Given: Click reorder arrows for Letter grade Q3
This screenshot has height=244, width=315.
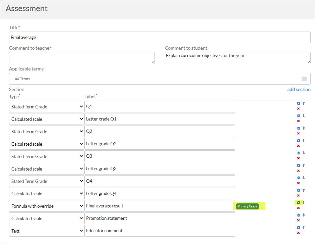Looking at the screenshot, I should pyautogui.click(x=304, y=165).
